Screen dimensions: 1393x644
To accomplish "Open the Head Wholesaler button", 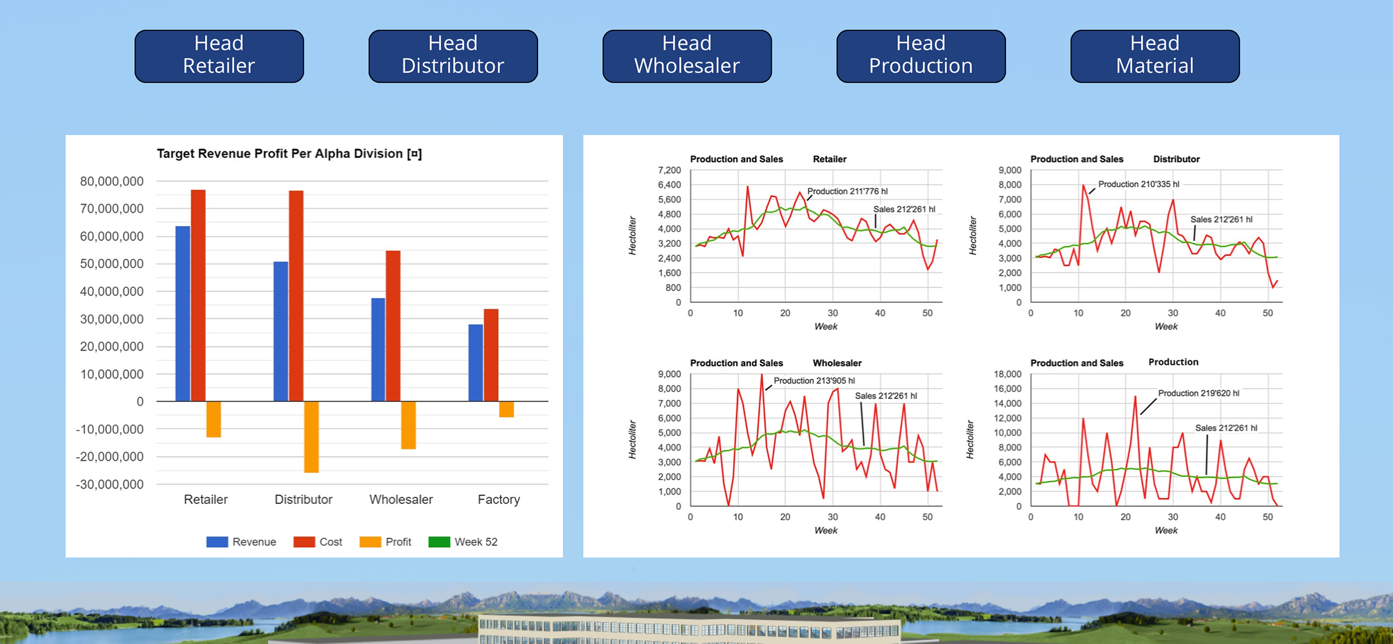I will coord(687,56).
